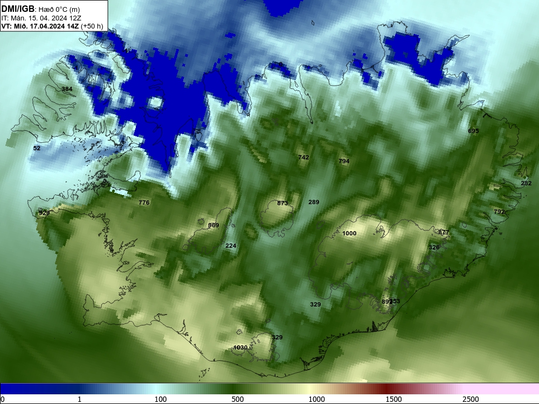539x404 pixels.
Task: Click the 500 tick on the color scale
Action: pyautogui.click(x=238, y=399)
